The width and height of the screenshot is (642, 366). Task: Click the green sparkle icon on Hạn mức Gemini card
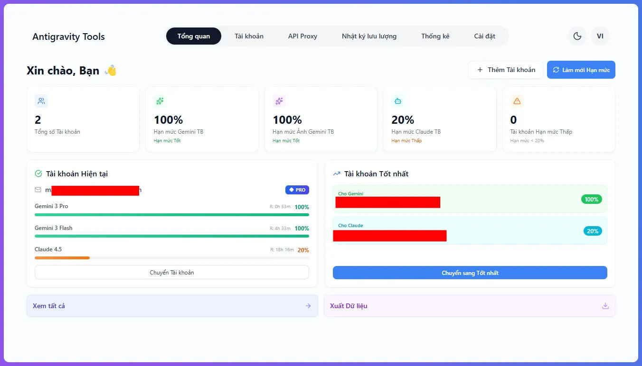click(160, 101)
